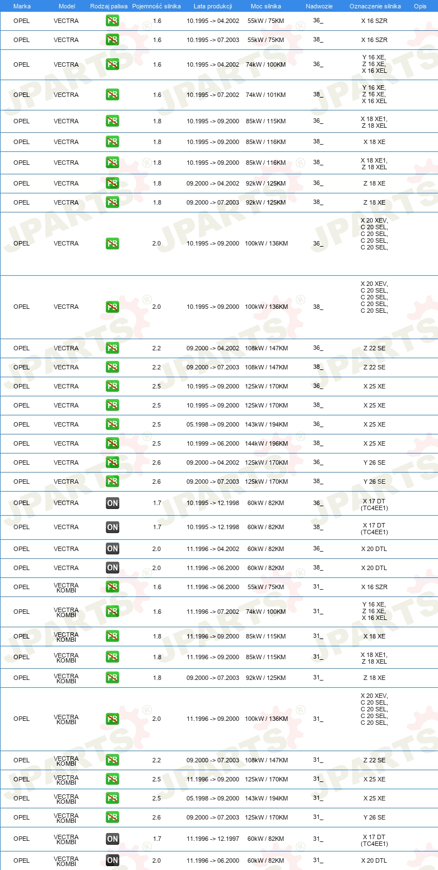Click the PB icon in the 143kW / 194KM body 36_ row
Image resolution: width=438 pixels, height=870 pixels.
tap(113, 424)
